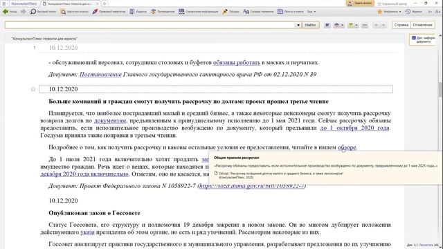The image size is (443, 249).
Task: Go to the next search match arrow
Action: point(383,25)
